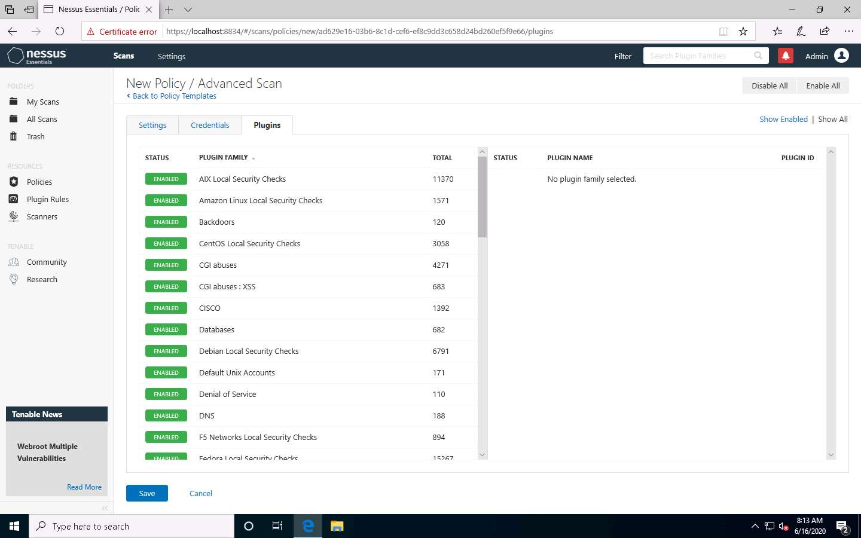Viewport: 861px width, 538px height.
Task: Open File Explorer from taskbar
Action: tap(337, 526)
